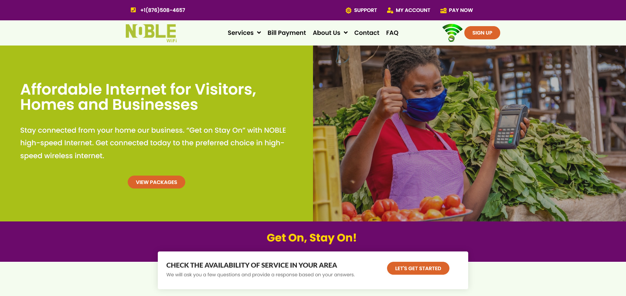The width and height of the screenshot is (626, 296).
Task: Go to the Contact page
Action: 367,33
